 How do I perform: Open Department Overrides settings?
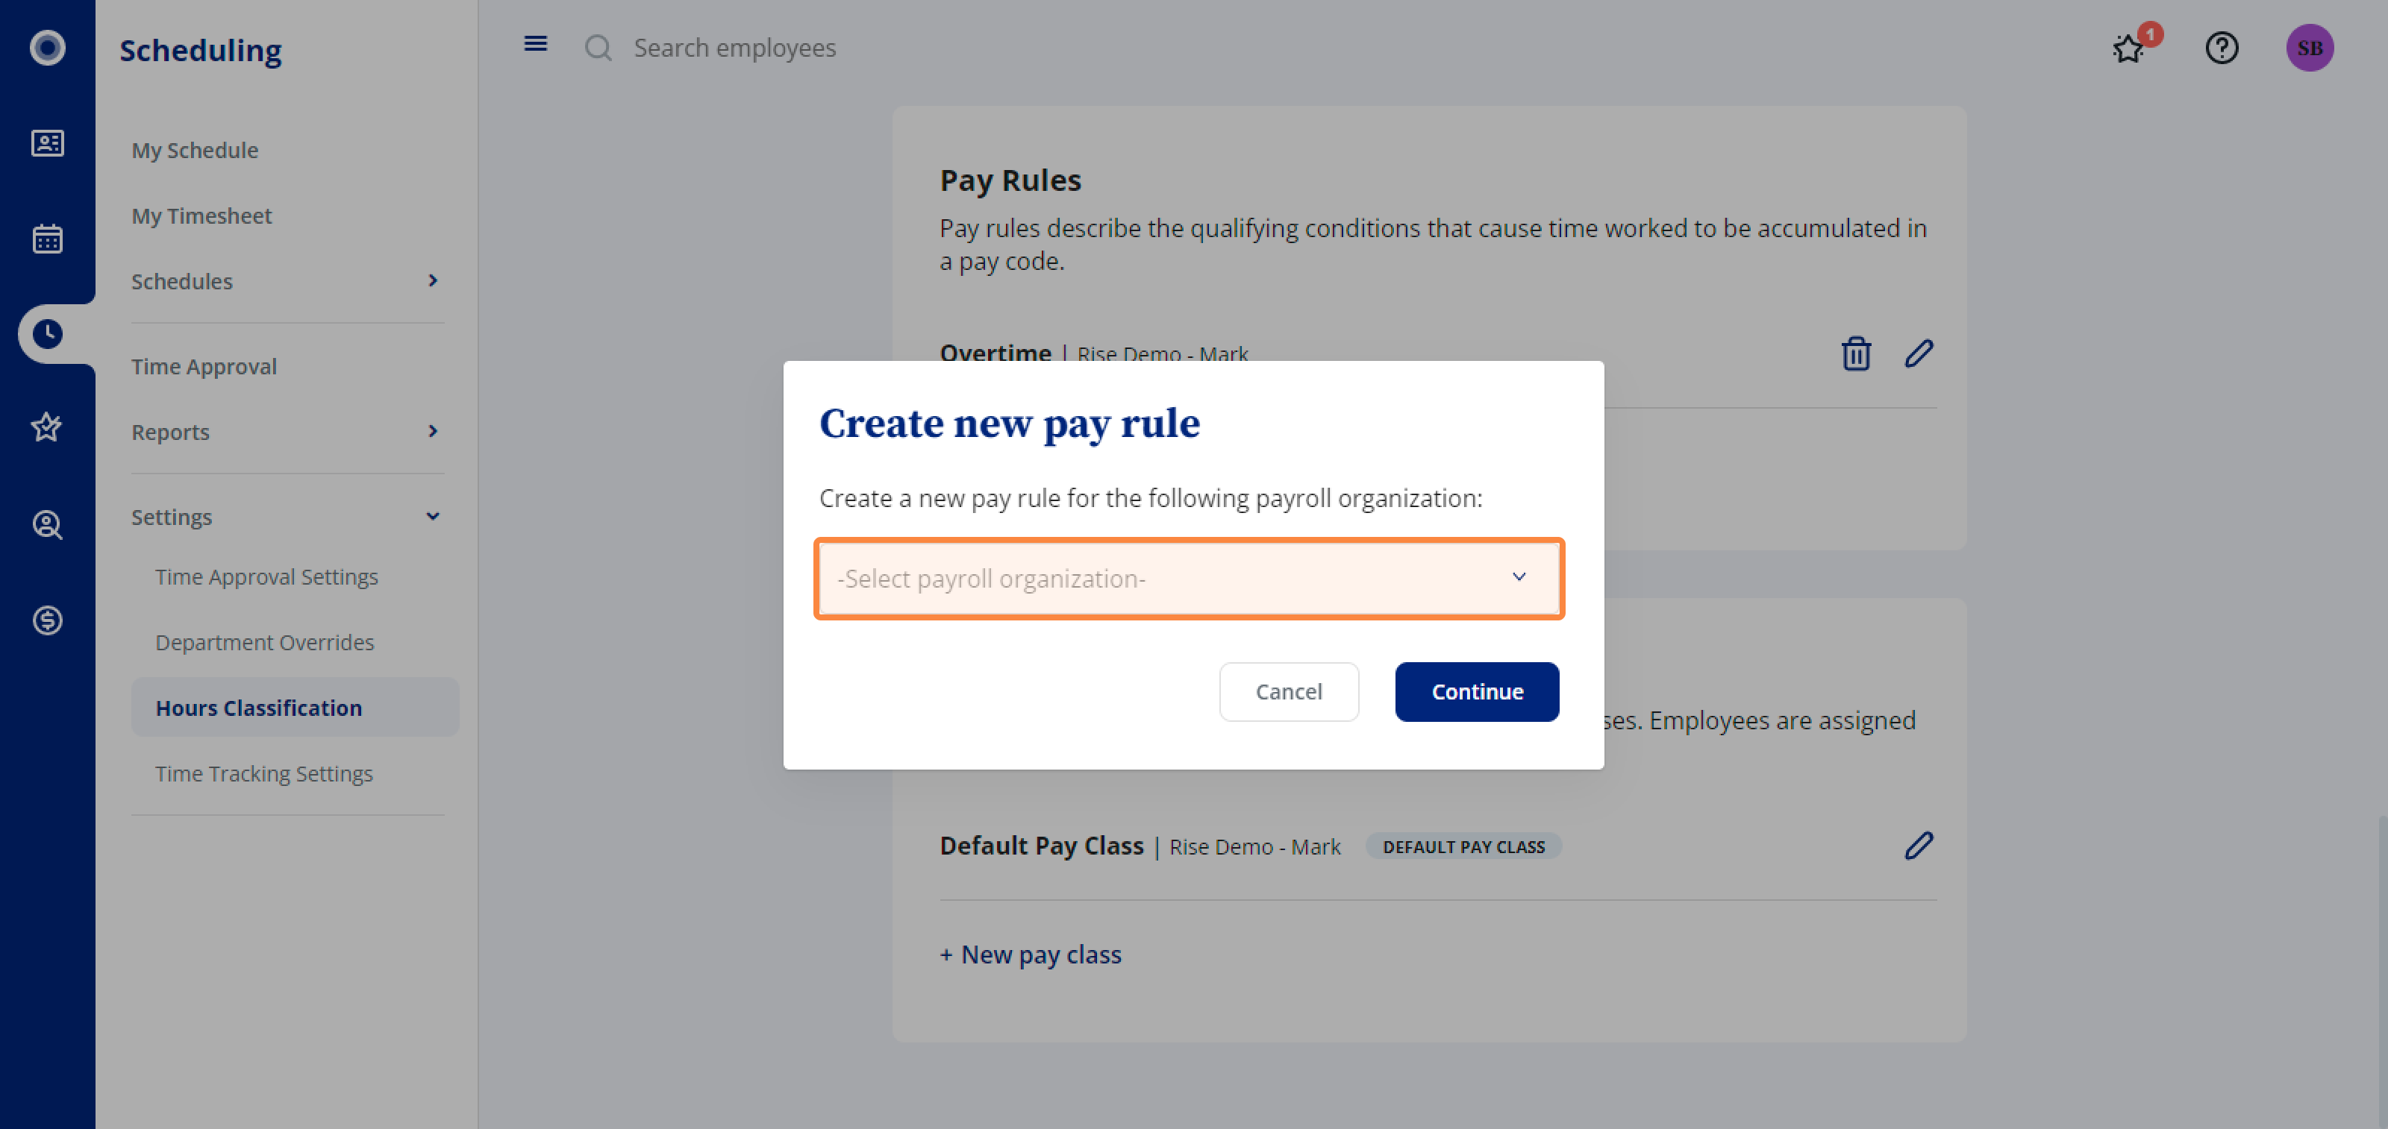tap(264, 643)
